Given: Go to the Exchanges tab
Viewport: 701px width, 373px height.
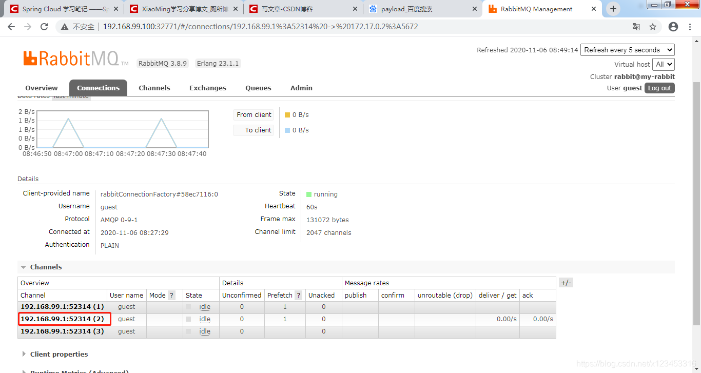Looking at the screenshot, I should coord(208,88).
